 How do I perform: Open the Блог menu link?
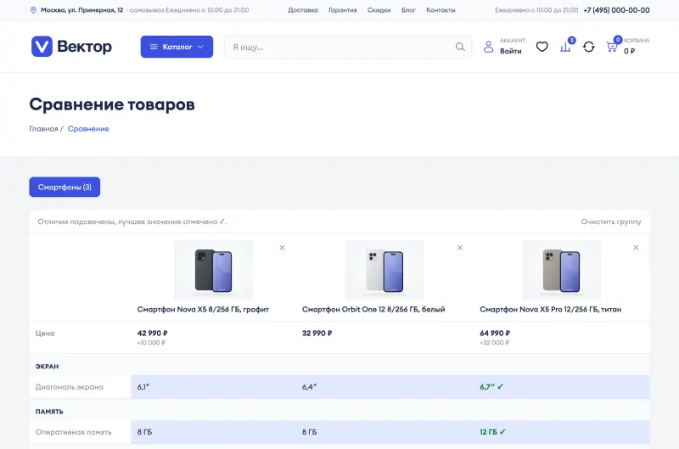408,10
